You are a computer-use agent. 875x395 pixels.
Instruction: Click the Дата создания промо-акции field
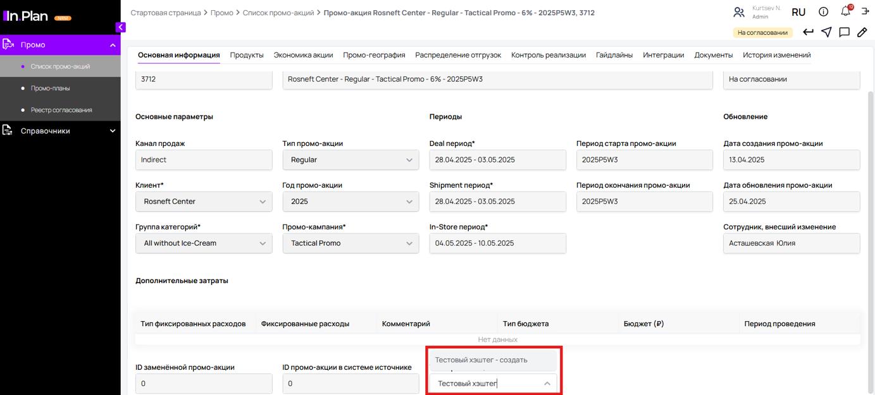coord(791,160)
